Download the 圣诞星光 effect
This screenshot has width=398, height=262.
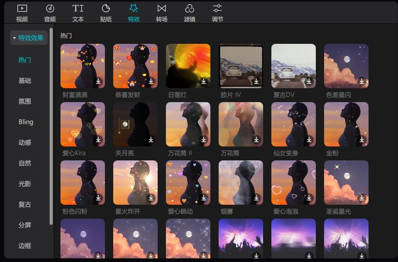pyautogui.click(x=362, y=198)
